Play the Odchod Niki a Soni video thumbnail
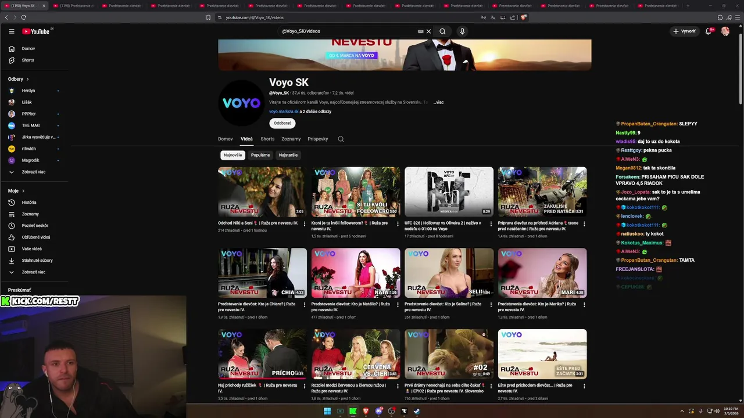 point(262,192)
